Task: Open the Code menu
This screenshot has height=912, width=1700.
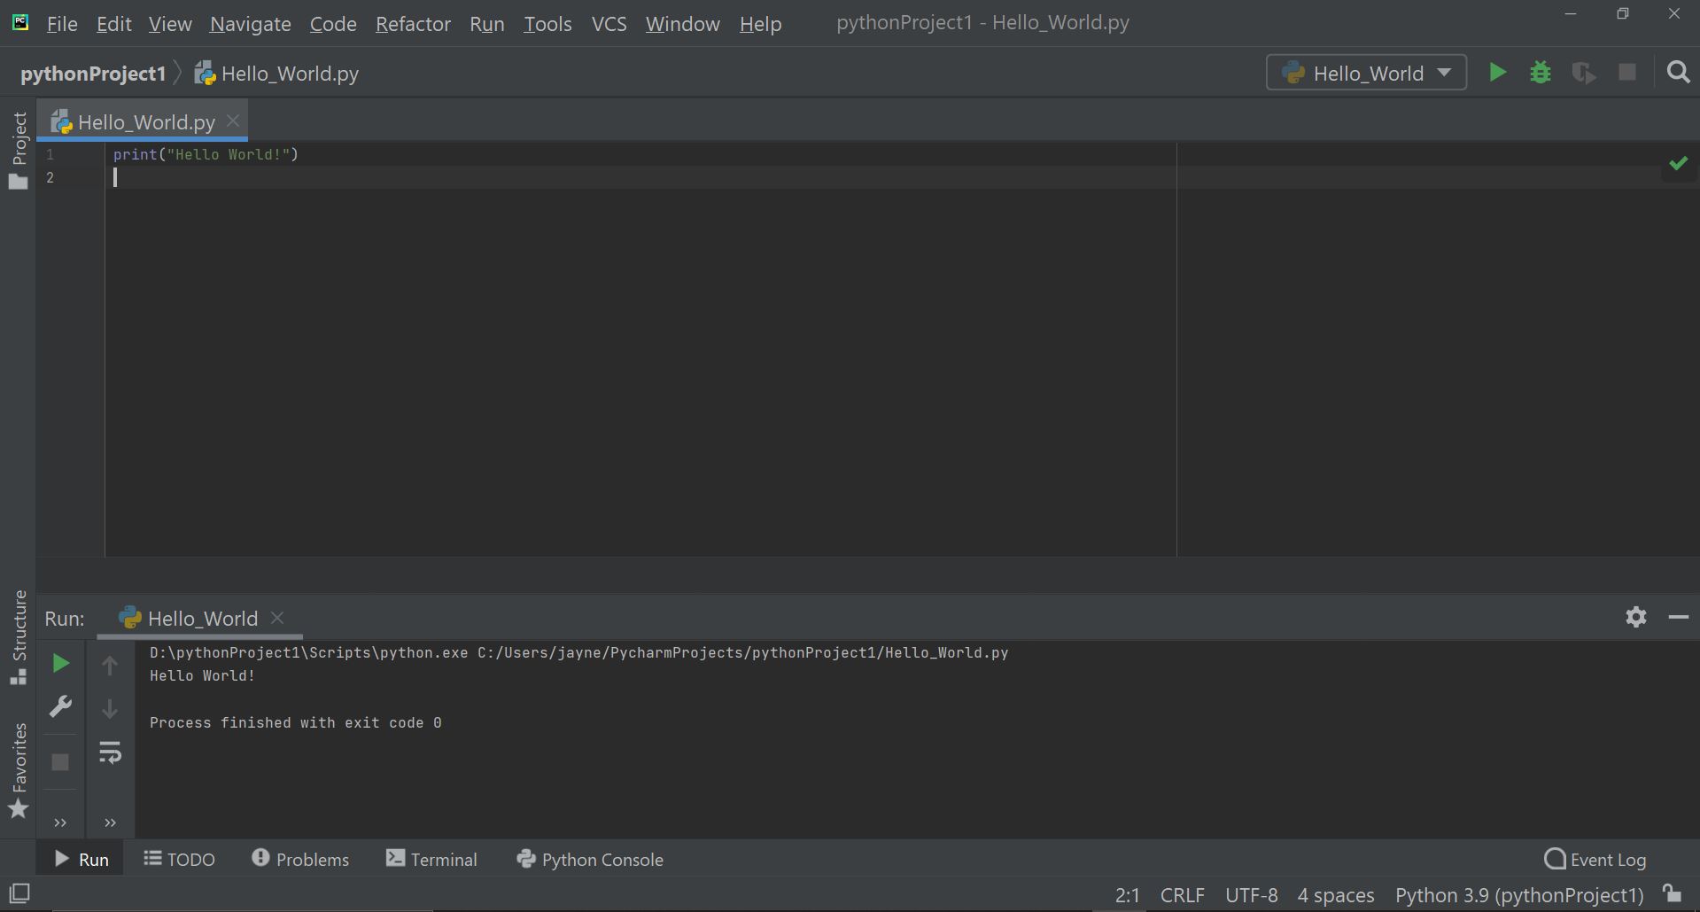Action: (333, 24)
